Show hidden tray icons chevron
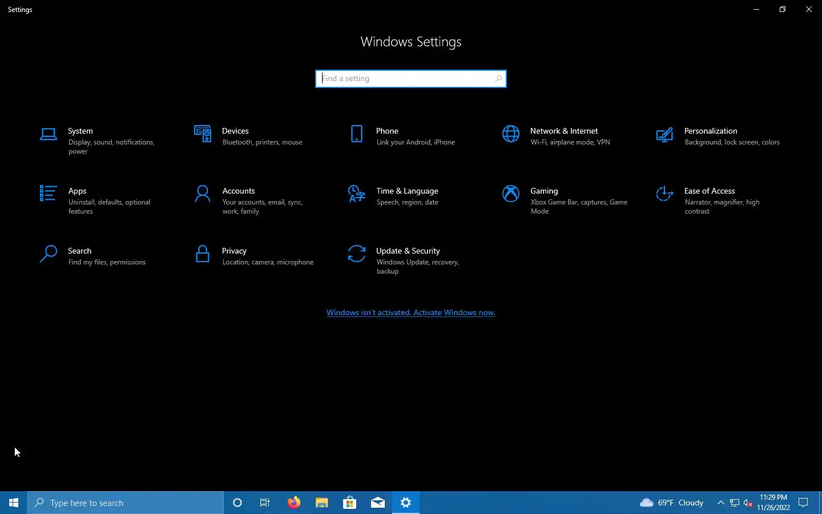 click(720, 503)
